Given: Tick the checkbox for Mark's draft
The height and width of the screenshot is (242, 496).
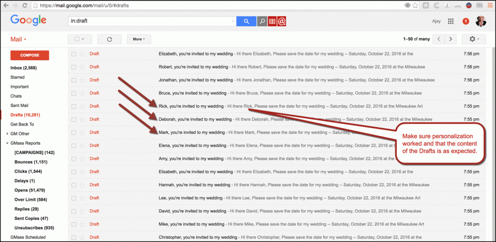Looking at the screenshot, I should (x=74, y=132).
